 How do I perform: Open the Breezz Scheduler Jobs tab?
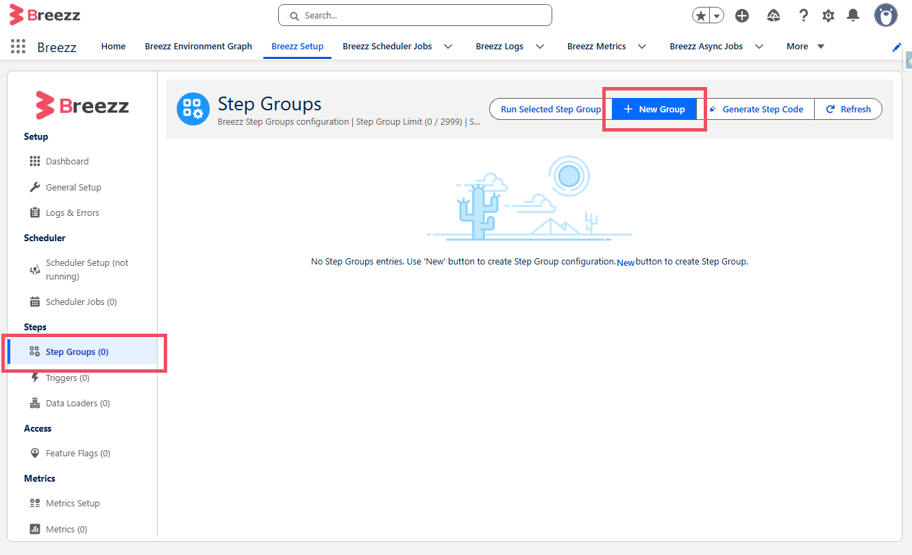(387, 47)
